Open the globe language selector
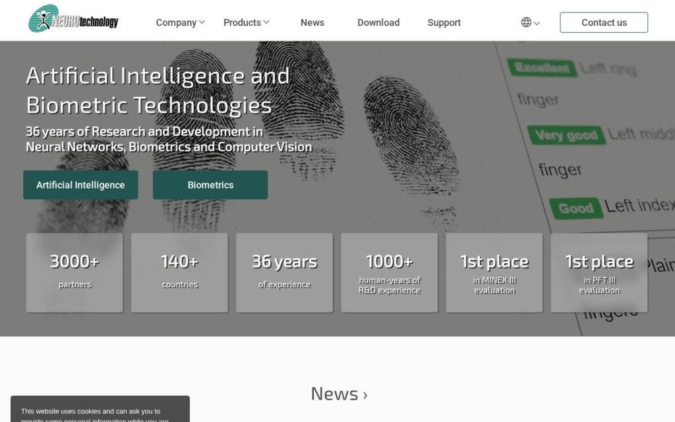The width and height of the screenshot is (675, 422). pyautogui.click(x=525, y=22)
